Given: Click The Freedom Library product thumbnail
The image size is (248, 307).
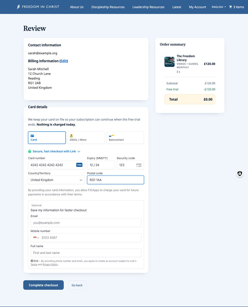Looking at the screenshot, I should [169, 62].
